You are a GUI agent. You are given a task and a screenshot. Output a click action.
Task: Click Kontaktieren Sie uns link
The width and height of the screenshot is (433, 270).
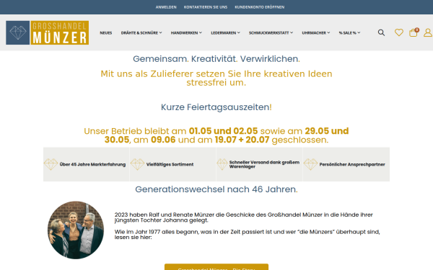[x=206, y=7]
